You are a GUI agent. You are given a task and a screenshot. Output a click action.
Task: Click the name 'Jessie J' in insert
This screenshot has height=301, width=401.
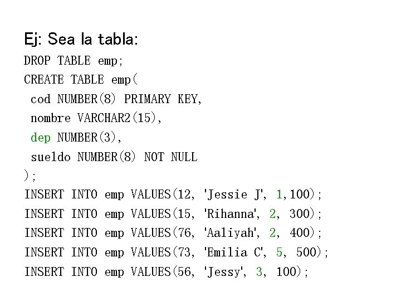coord(233,195)
